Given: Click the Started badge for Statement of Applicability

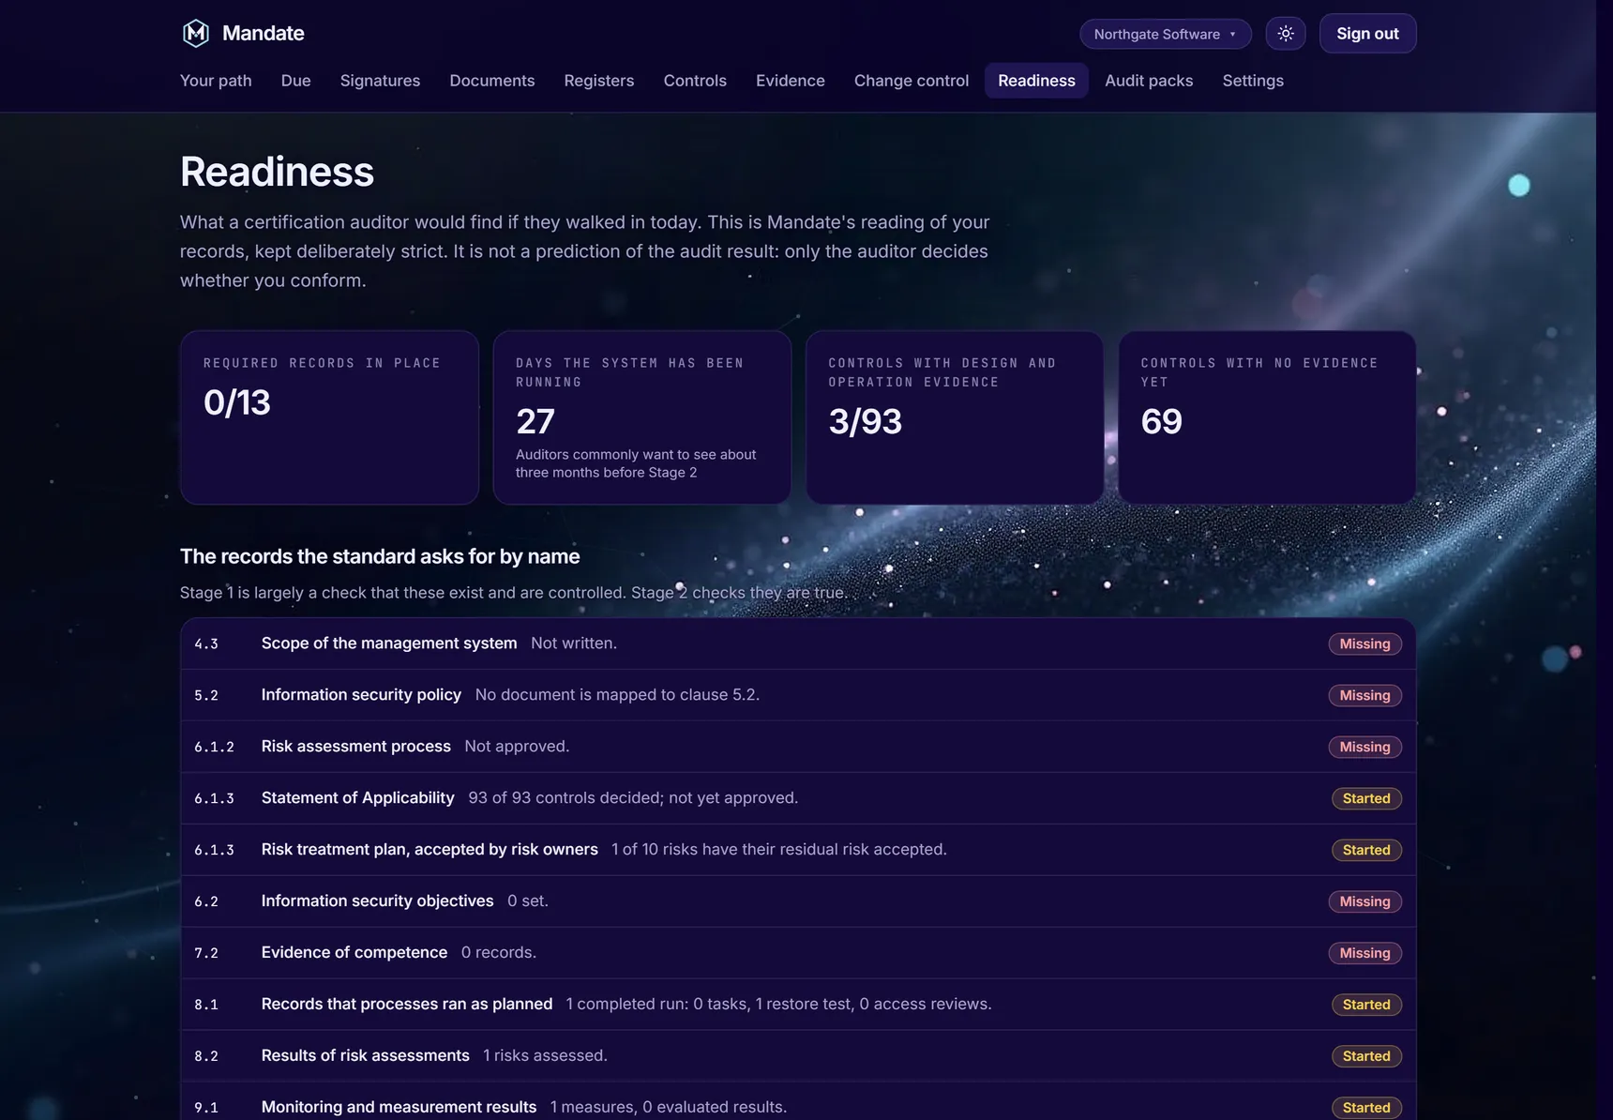Looking at the screenshot, I should 1366,798.
